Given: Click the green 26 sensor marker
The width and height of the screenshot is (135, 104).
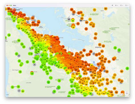Looking at the screenshot, I should point(91,94).
